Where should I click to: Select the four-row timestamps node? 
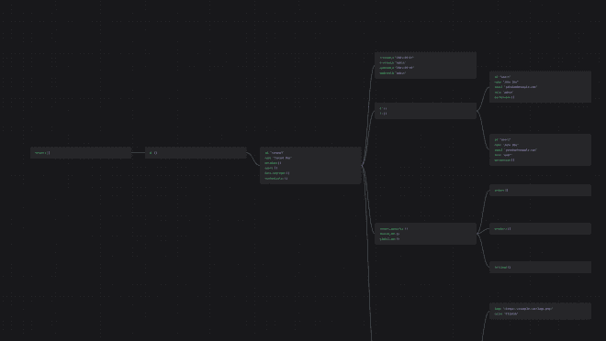(x=425, y=65)
